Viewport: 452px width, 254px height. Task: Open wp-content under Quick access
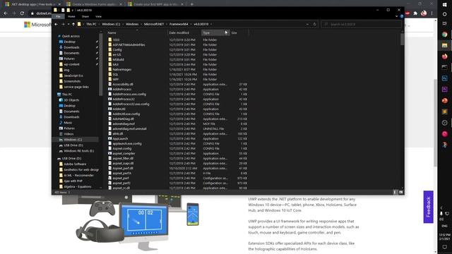click(71, 64)
